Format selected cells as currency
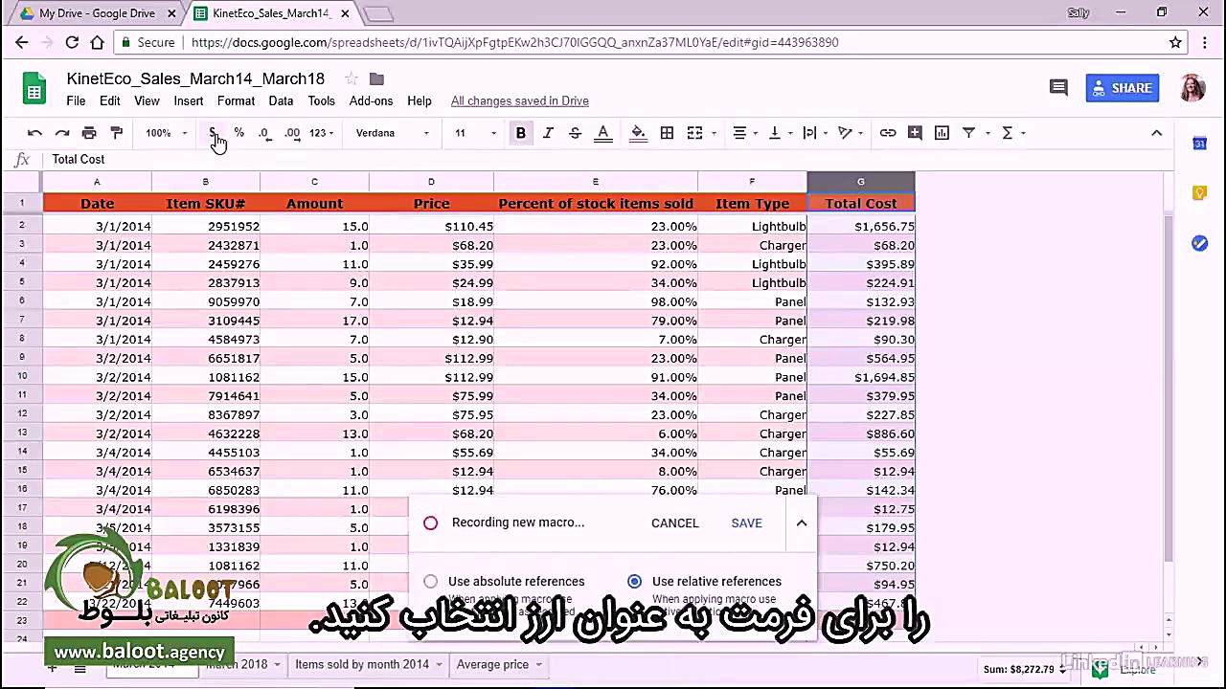Image resolution: width=1226 pixels, height=689 pixels. click(x=213, y=133)
